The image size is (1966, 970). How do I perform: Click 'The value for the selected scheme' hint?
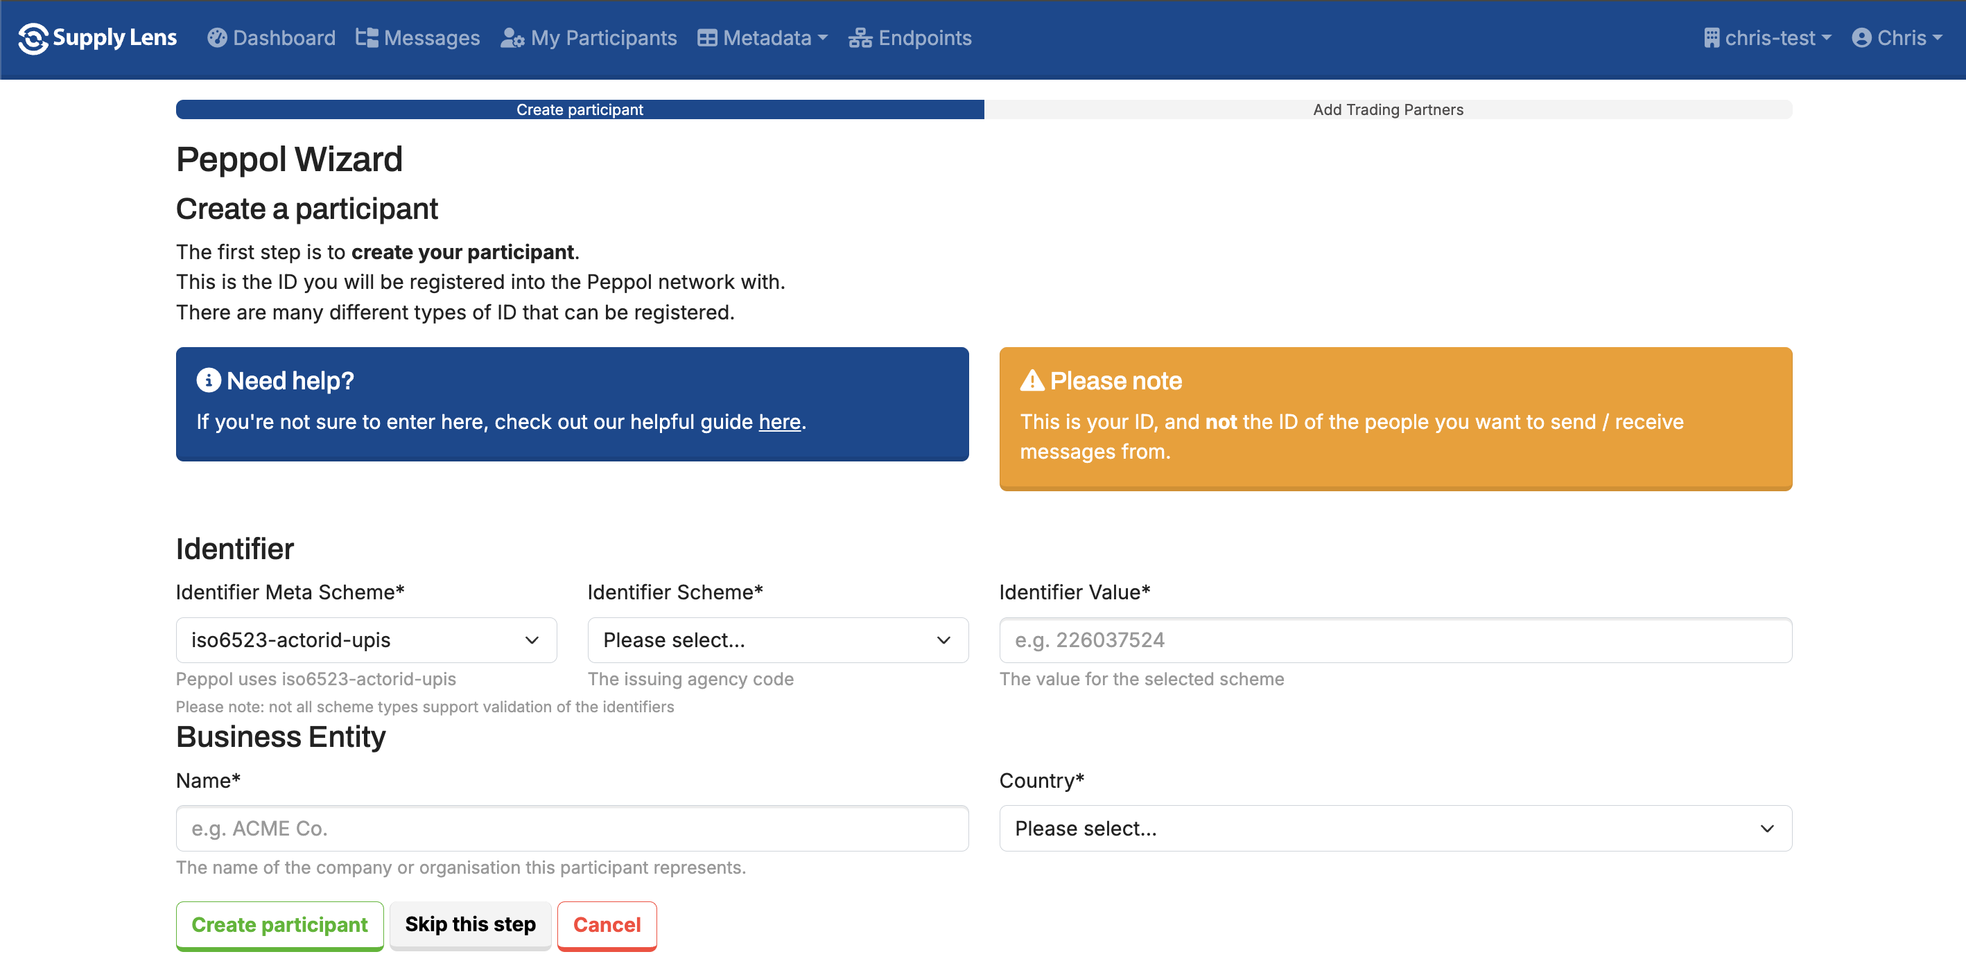[1142, 679]
